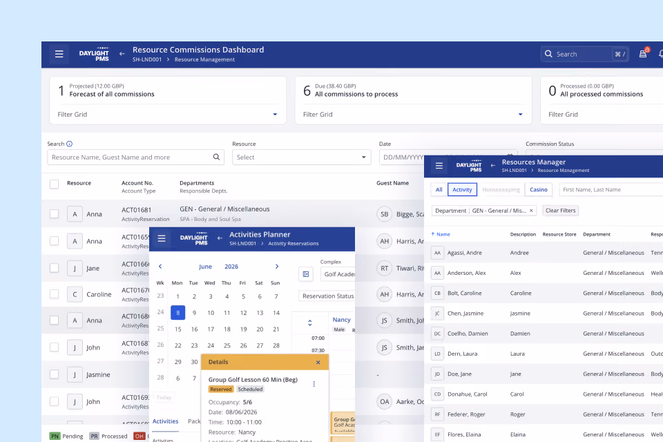Go to next month in Activities Planner calendar
Image resolution: width=663 pixels, height=442 pixels.
(x=277, y=267)
